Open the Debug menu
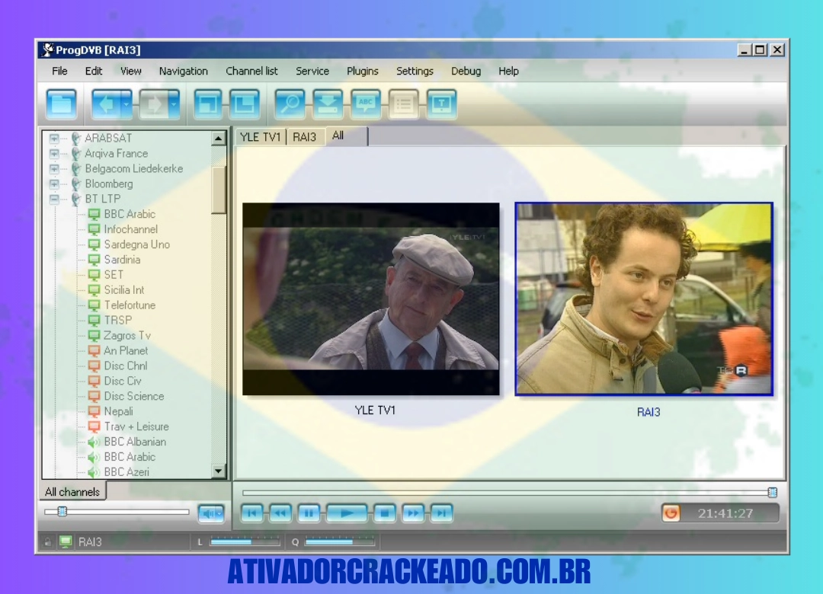Image resolution: width=823 pixels, height=594 pixels. point(466,71)
